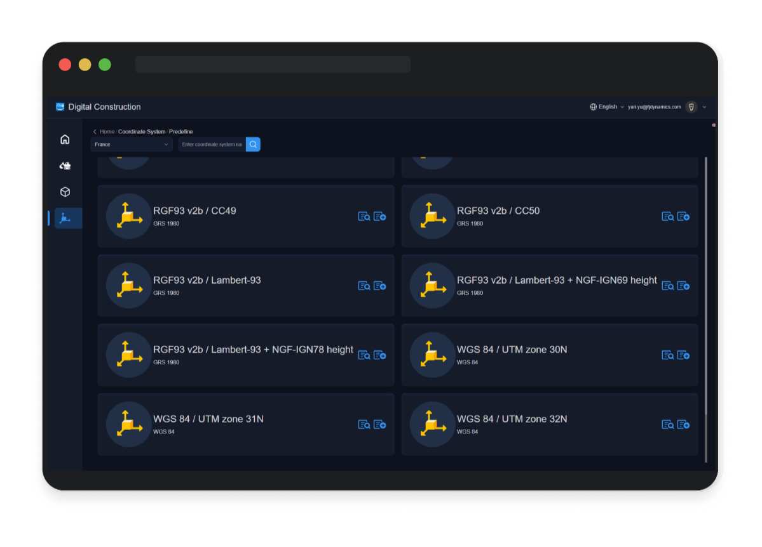
Task: View details of RGF93 v2b / CC49
Action: 364,216
